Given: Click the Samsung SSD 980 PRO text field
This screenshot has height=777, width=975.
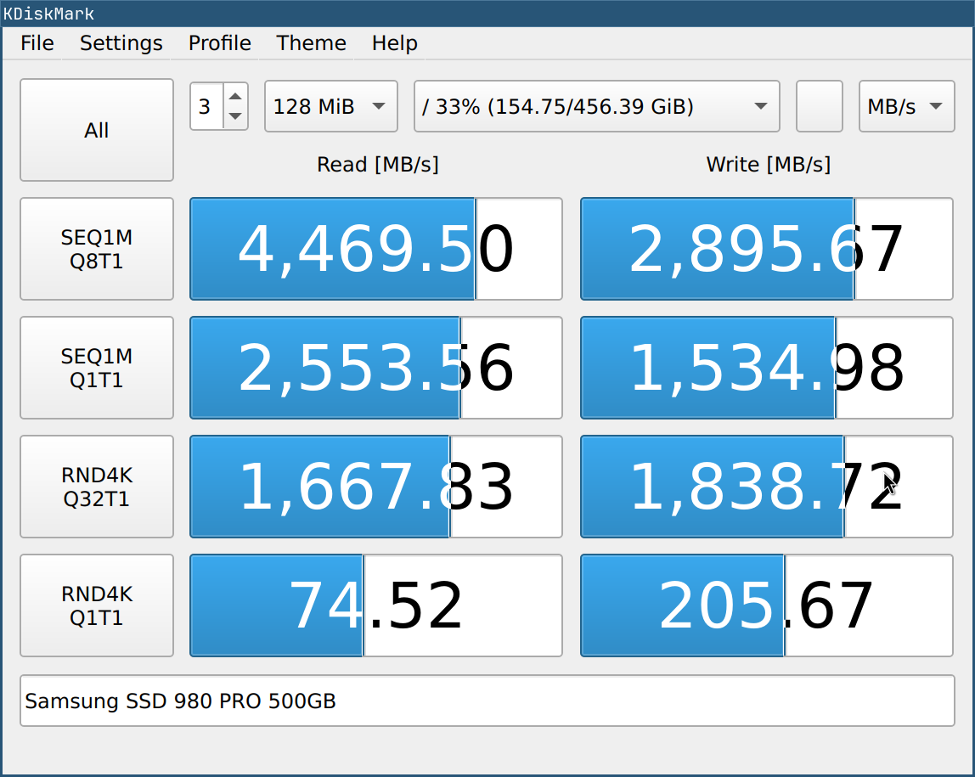Looking at the screenshot, I should click(487, 701).
